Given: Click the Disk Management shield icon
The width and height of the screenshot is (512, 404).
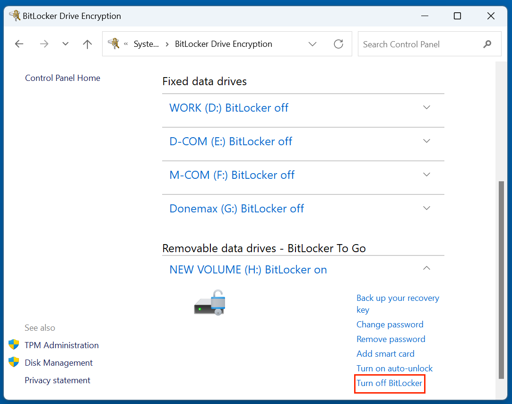Looking at the screenshot, I should pos(14,362).
